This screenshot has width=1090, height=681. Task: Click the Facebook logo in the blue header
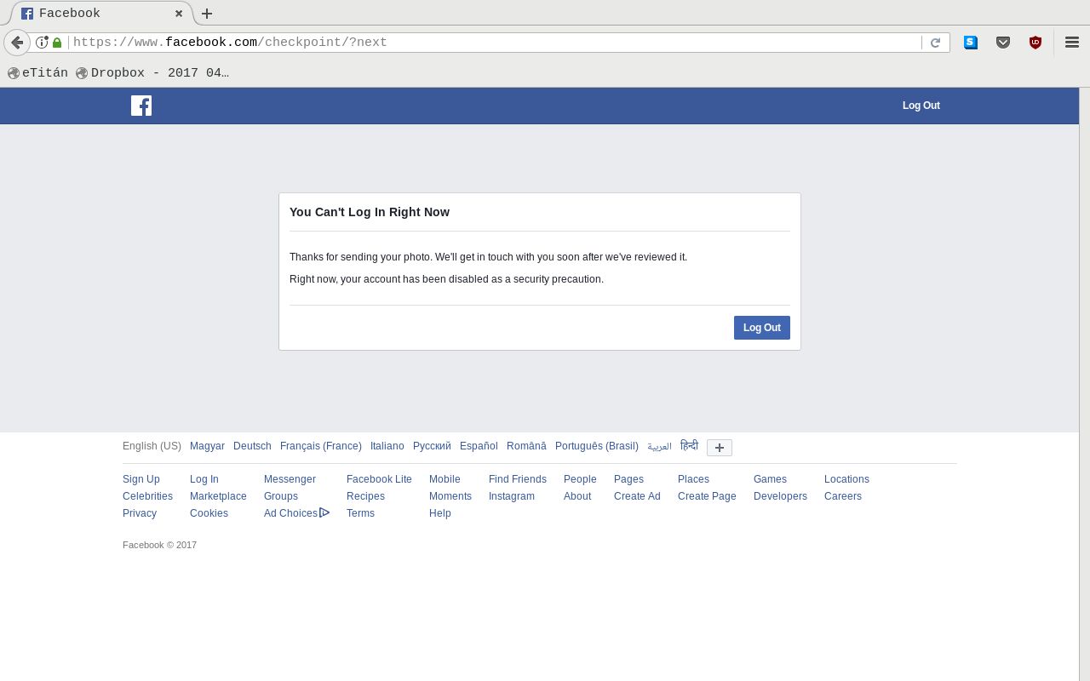pyautogui.click(x=141, y=106)
